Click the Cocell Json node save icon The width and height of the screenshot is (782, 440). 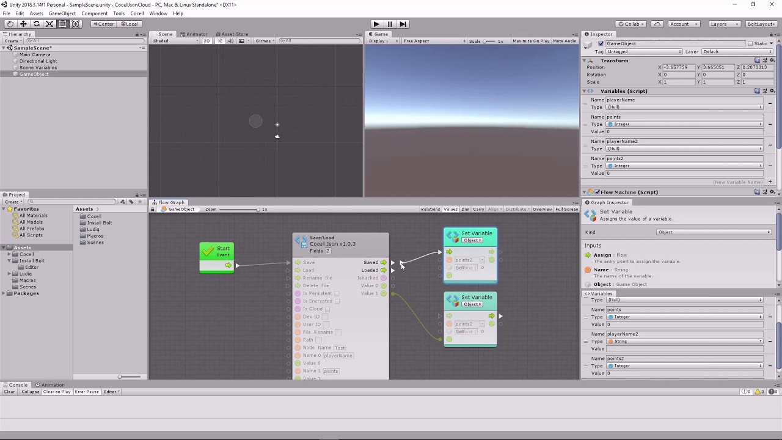302,241
